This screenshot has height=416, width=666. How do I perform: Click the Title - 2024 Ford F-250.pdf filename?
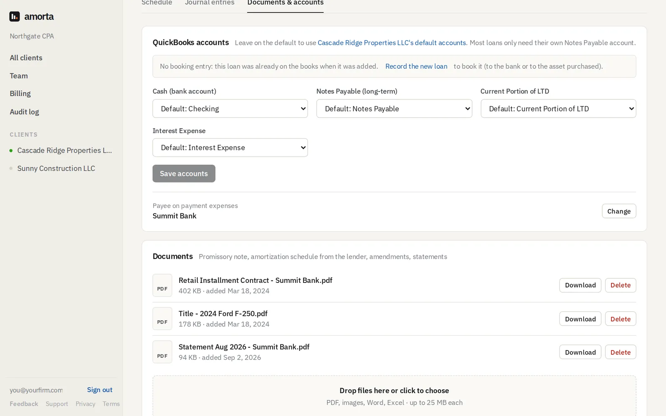pos(223,314)
